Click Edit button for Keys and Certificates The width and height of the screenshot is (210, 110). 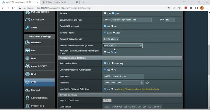click(107, 101)
